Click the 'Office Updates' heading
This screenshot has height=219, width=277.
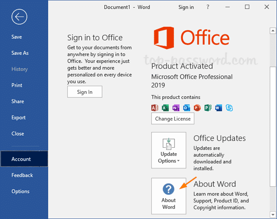(220, 138)
